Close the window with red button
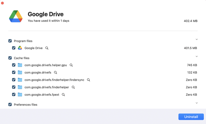206x124 pixels. (2, 3)
